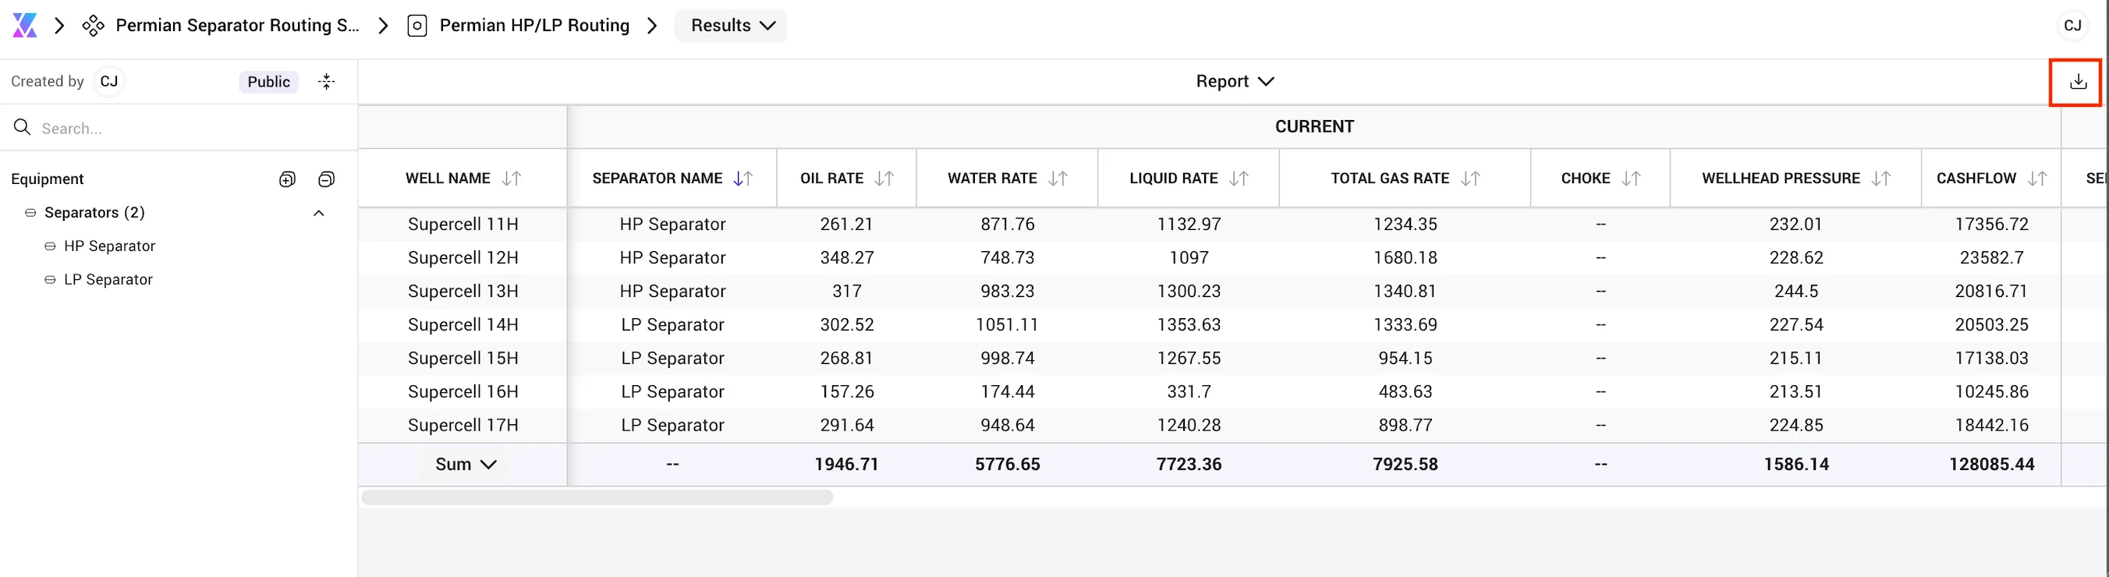Click the Public visibility badge
Image resolution: width=2109 pixels, height=577 pixels.
(x=268, y=82)
